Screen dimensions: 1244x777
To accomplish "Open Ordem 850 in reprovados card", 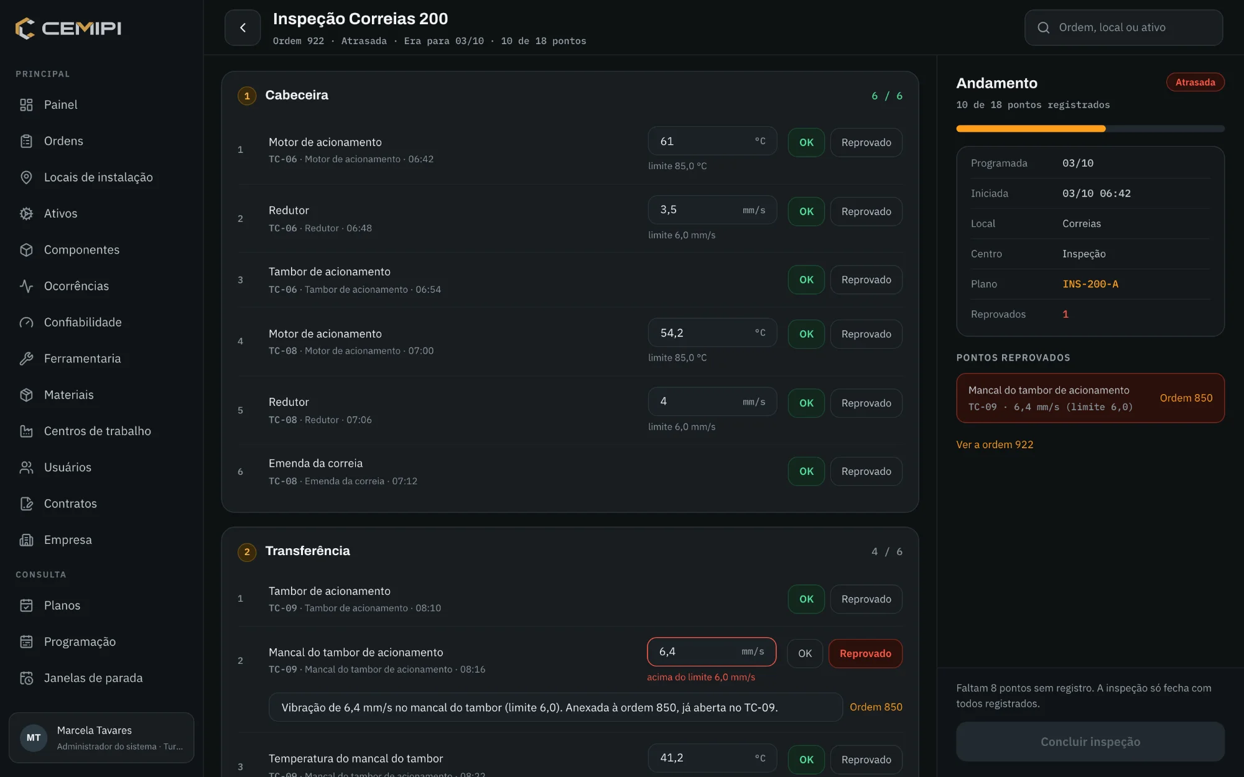I will pos(1186,398).
